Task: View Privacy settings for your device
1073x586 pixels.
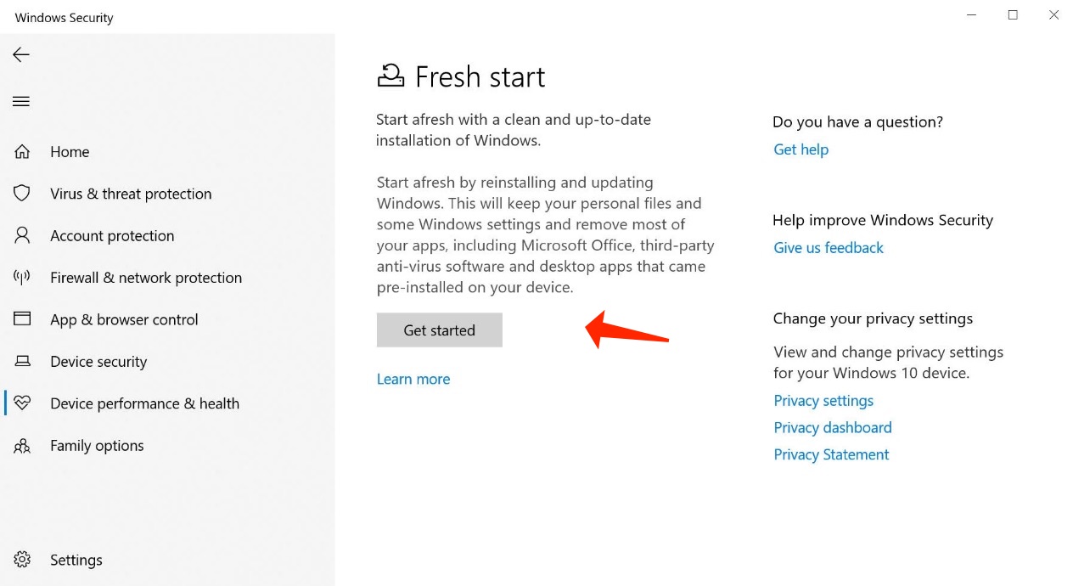Action: 823,400
